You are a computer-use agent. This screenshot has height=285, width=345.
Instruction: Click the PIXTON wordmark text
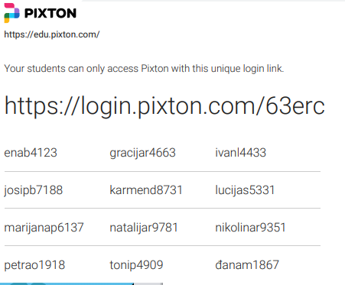[50, 13]
